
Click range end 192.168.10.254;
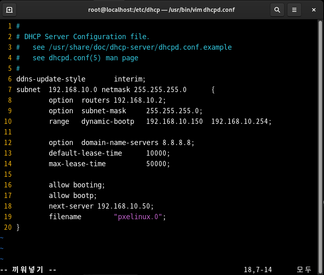(x=241, y=121)
